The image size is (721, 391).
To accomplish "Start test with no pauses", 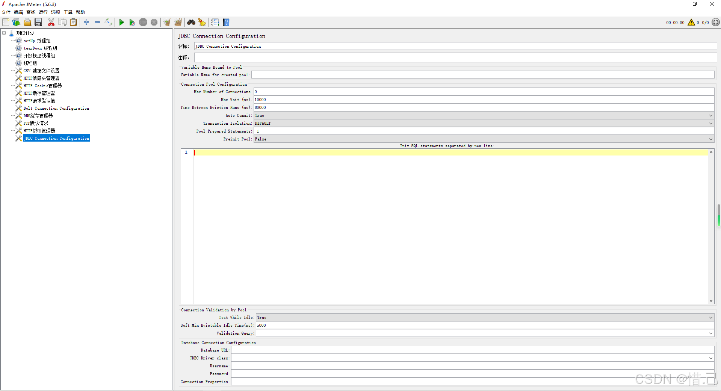I will [132, 23].
